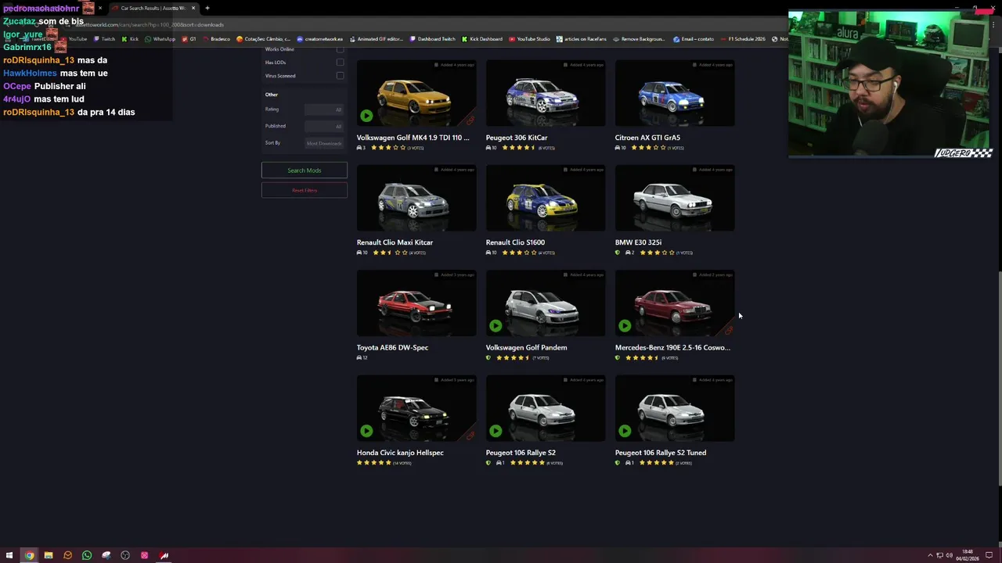Click star rating of Honda Civic kanjo Hellspec

[x=373, y=463]
